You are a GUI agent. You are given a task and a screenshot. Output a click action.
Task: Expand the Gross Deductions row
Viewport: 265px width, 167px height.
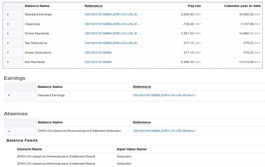click(8, 53)
